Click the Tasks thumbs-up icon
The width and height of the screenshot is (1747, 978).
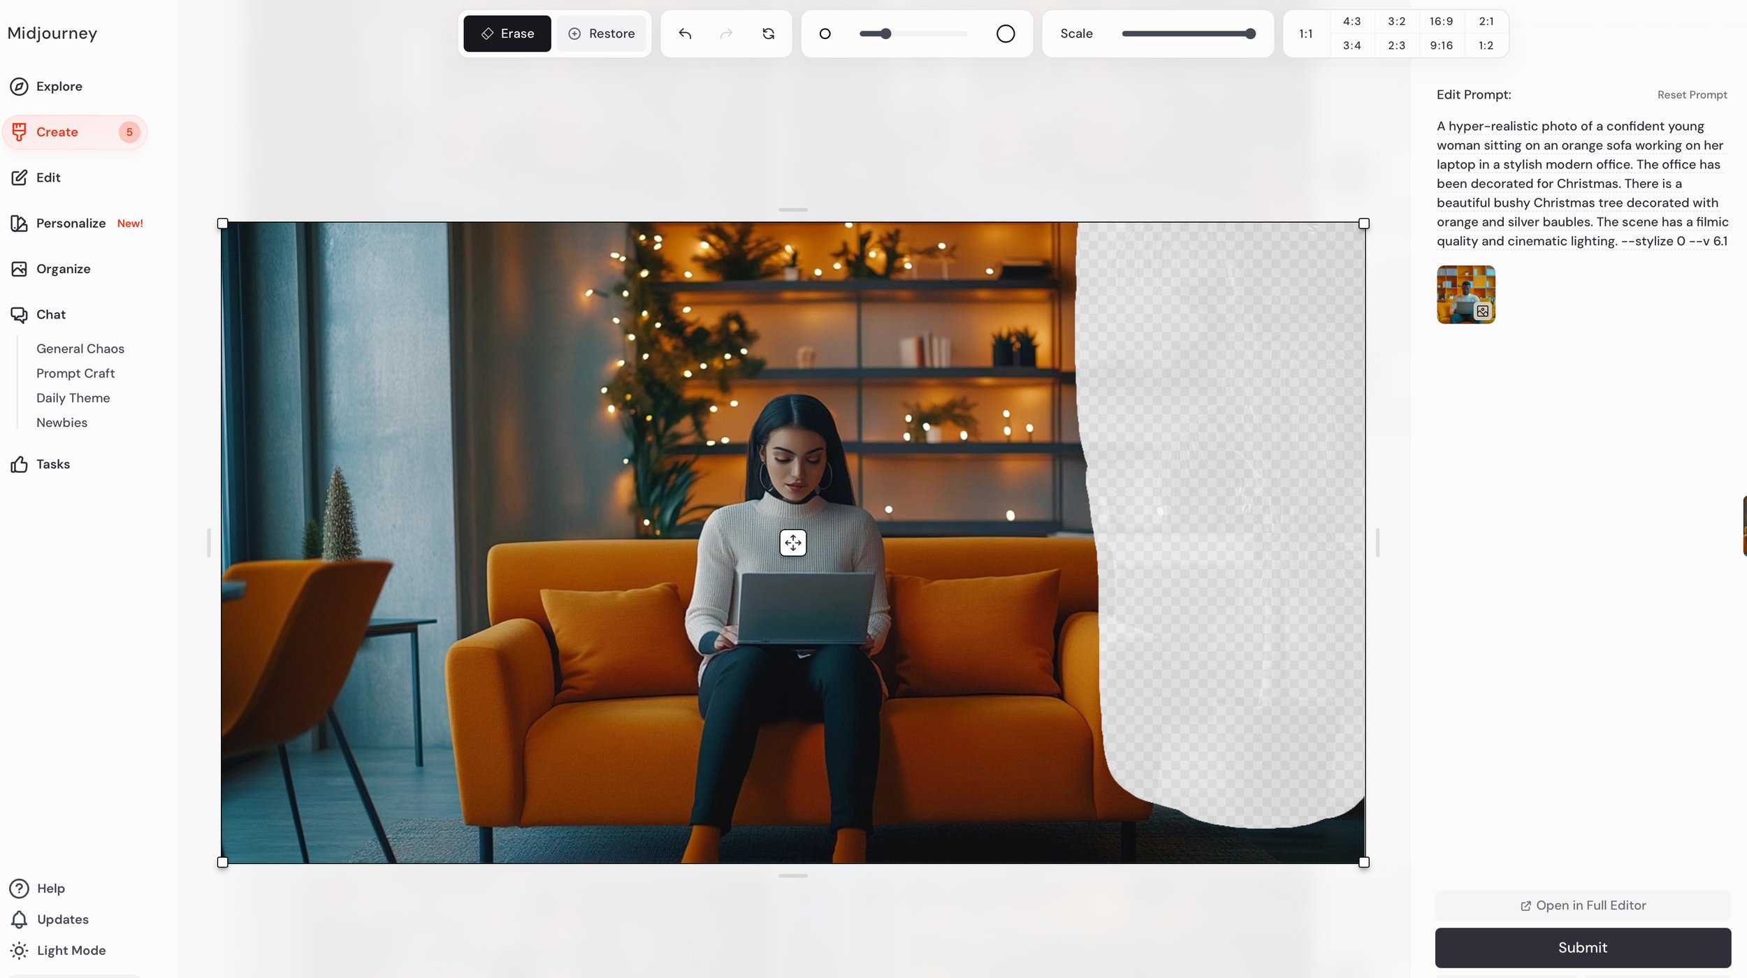tap(19, 464)
